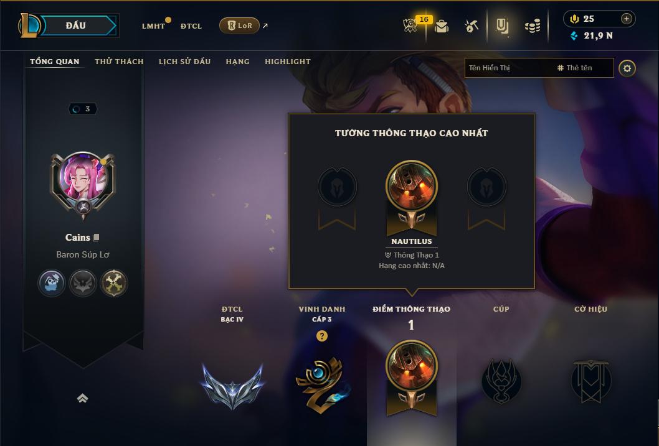Screen dimensions: 659x446
Task: Open the store coins stack icon
Action: point(533,26)
